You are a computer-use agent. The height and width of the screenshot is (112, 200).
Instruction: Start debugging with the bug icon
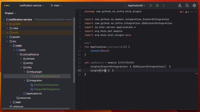point(157,6)
